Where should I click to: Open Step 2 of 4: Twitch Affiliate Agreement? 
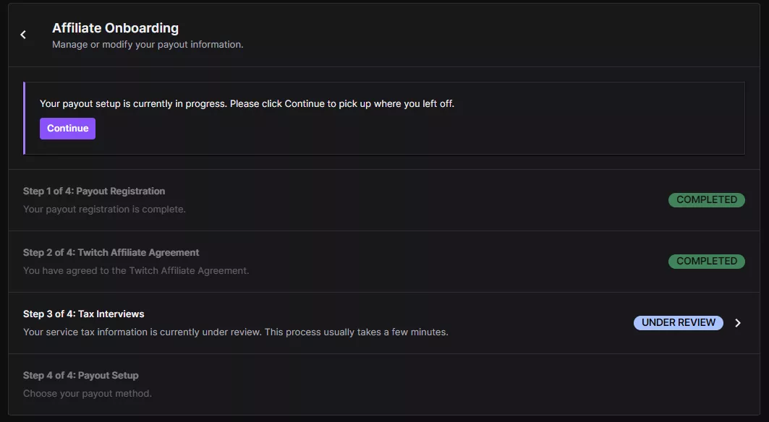pyautogui.click(x=111, y=253)
